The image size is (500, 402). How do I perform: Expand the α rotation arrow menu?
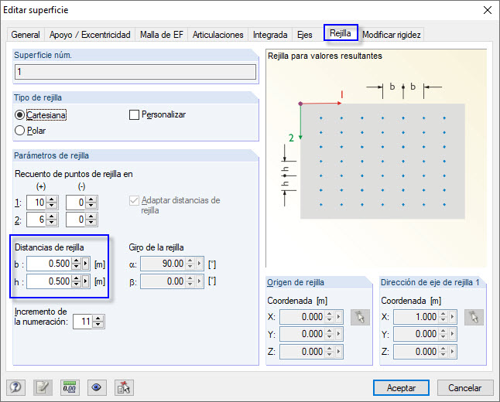pyautogui.click(x=199, y=264)
